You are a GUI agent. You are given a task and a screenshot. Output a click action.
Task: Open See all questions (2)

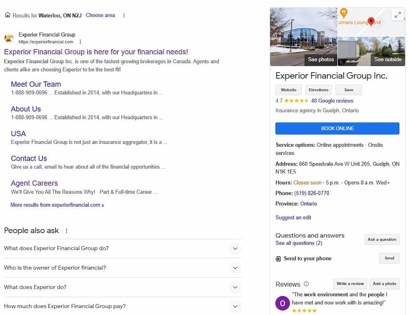[298, 243]
